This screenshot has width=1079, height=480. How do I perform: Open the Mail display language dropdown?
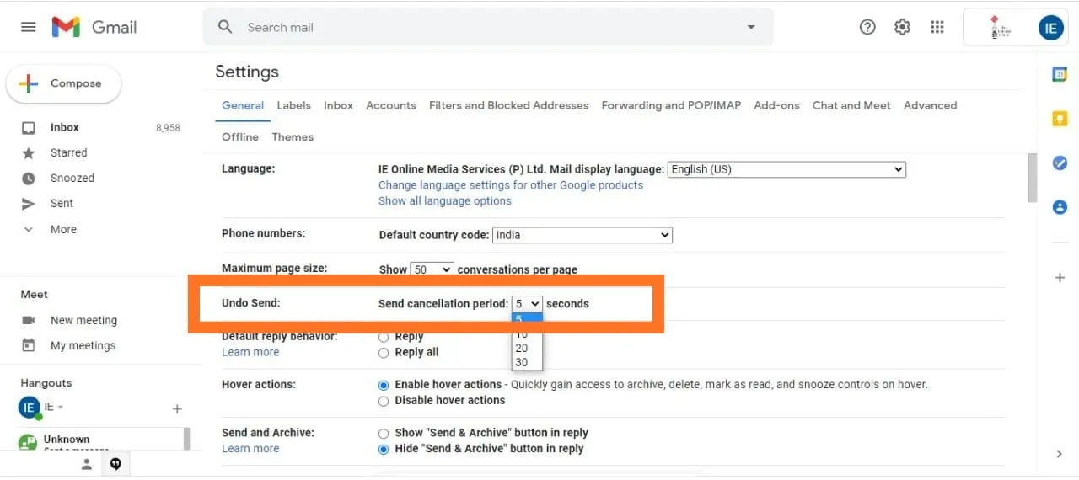pyautogui.click(x=786, y=169)
